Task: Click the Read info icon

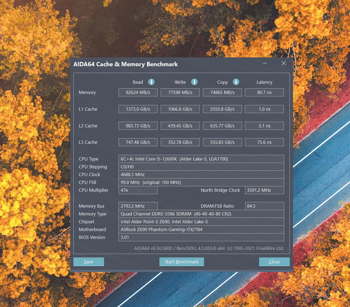Action: [x=151, y=82]
